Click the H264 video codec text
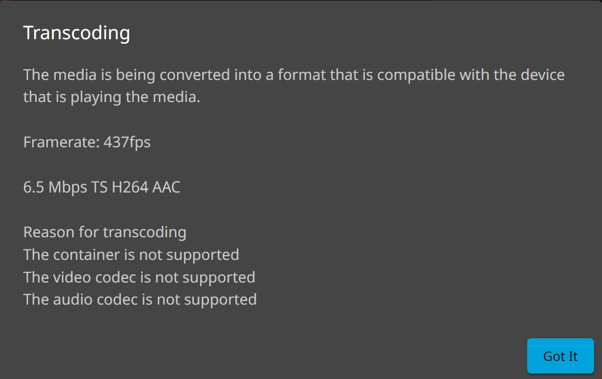Viewport: 602px width, 379px height. tap(130, 187)
